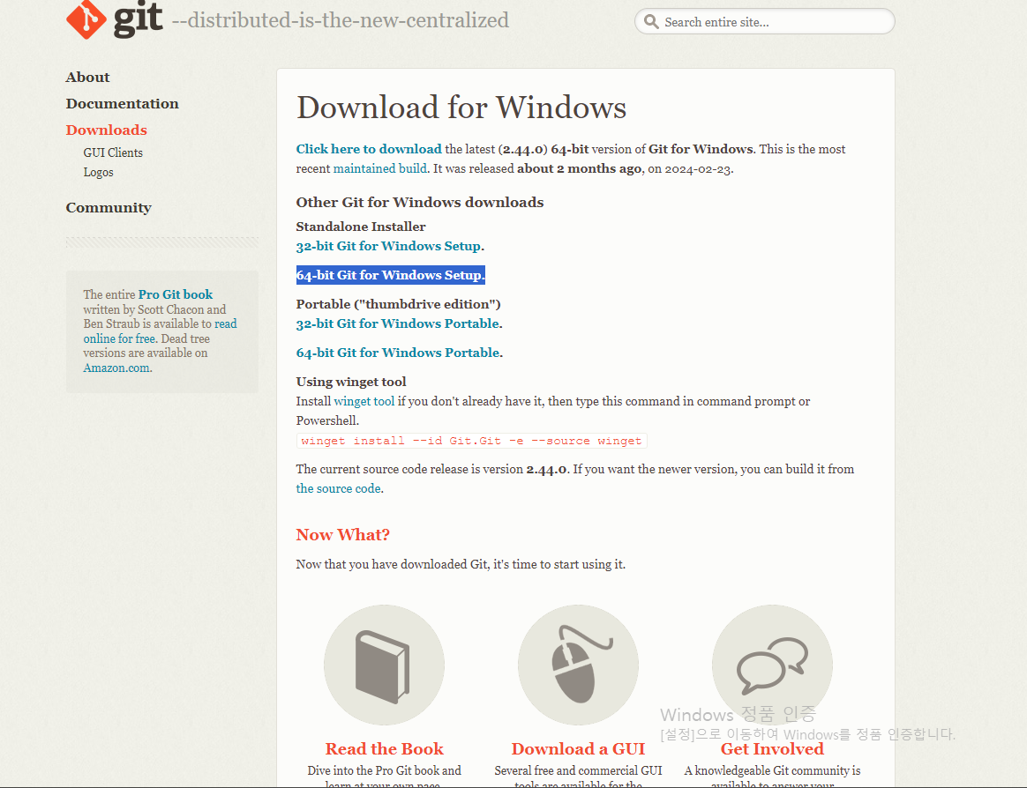Open the maintained build link
This screenshot has height=788, width=1027.
[x=380, y=169]
